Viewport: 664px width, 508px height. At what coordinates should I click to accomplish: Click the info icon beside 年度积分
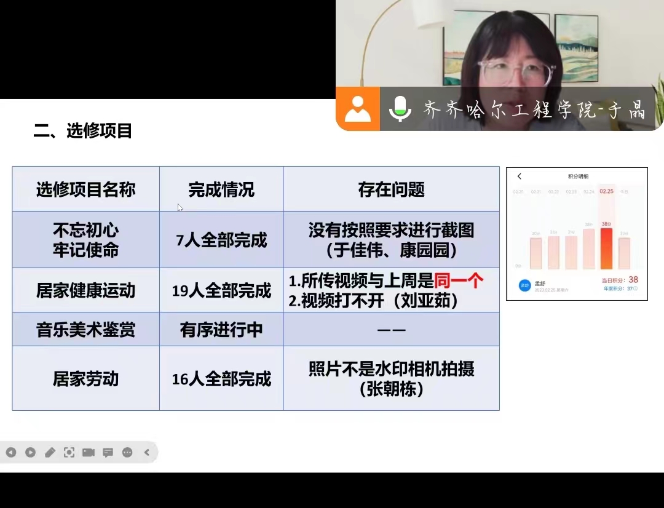[635, 288]
